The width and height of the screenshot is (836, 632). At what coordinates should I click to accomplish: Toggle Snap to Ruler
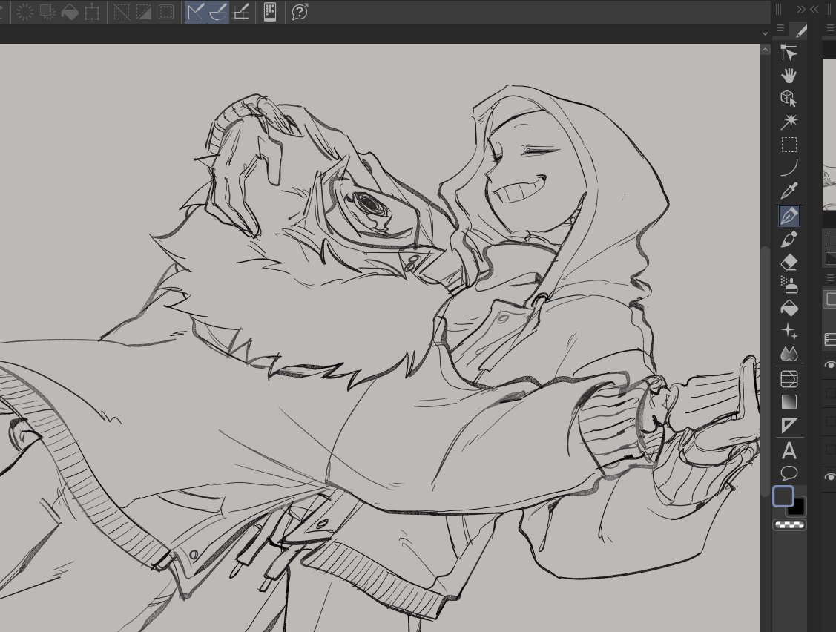pos(196,12)
